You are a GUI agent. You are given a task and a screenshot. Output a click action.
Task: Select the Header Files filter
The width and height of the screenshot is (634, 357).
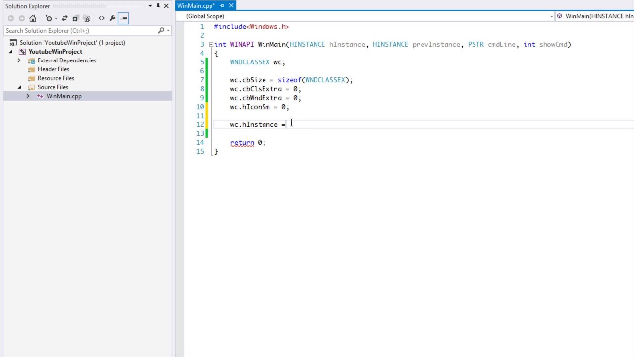[x=53, y=69]
